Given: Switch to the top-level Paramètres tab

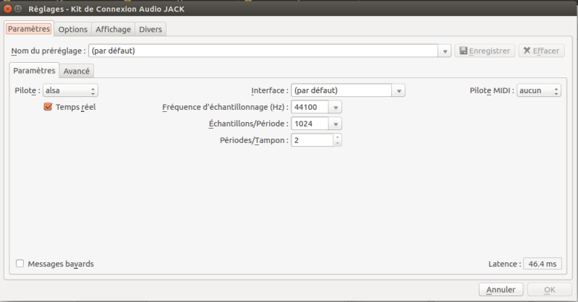Looking at the screenshot, I should click(29, 29).
